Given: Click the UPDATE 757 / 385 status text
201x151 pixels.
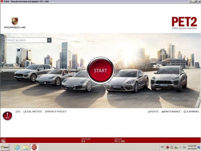Looking at the screenshot, I should (120, 140).
